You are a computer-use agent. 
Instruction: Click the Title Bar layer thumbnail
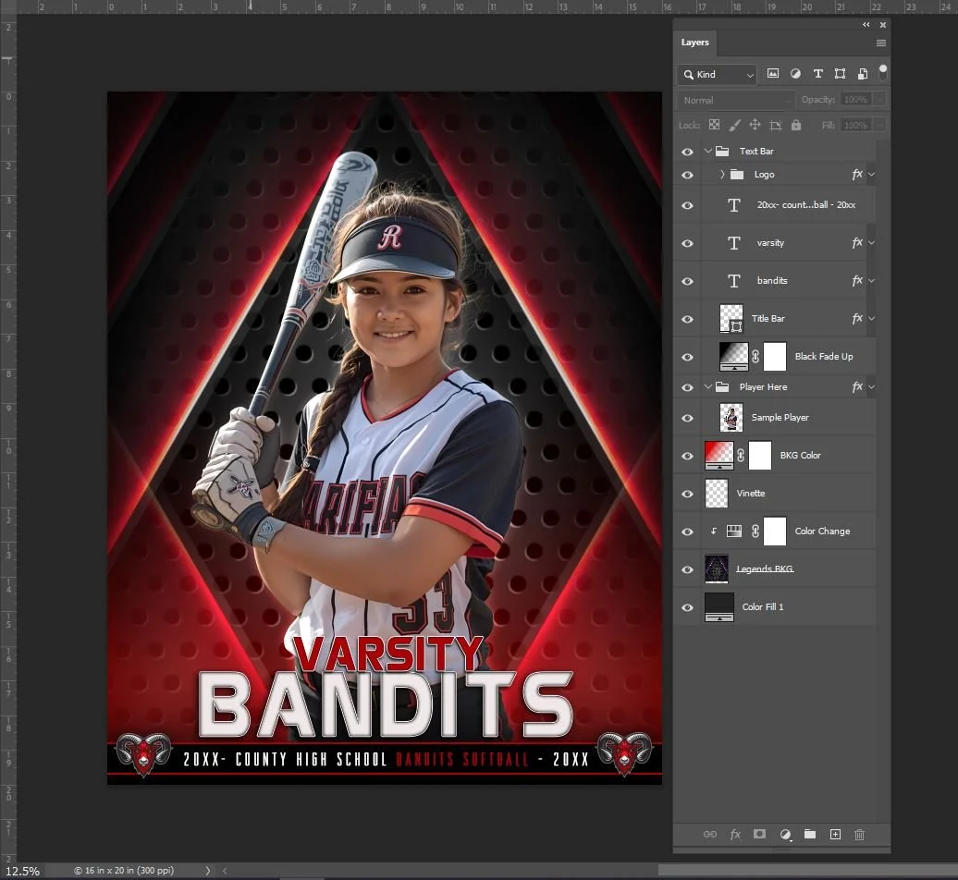pos(731,319)
